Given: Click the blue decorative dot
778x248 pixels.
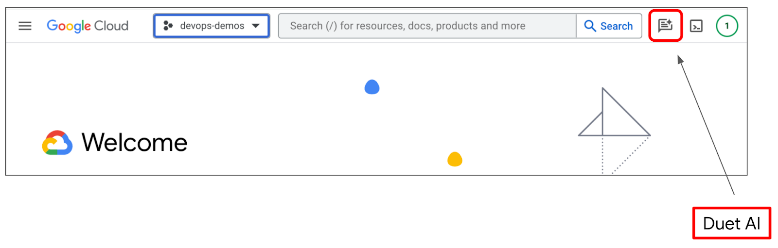Looking at the screenshot, I should (372, 87).
